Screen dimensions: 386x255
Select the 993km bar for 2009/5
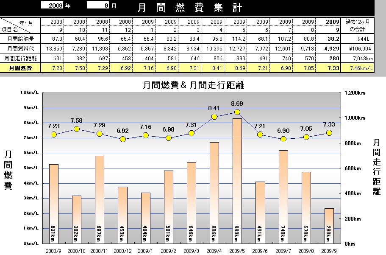coord(237,180)
